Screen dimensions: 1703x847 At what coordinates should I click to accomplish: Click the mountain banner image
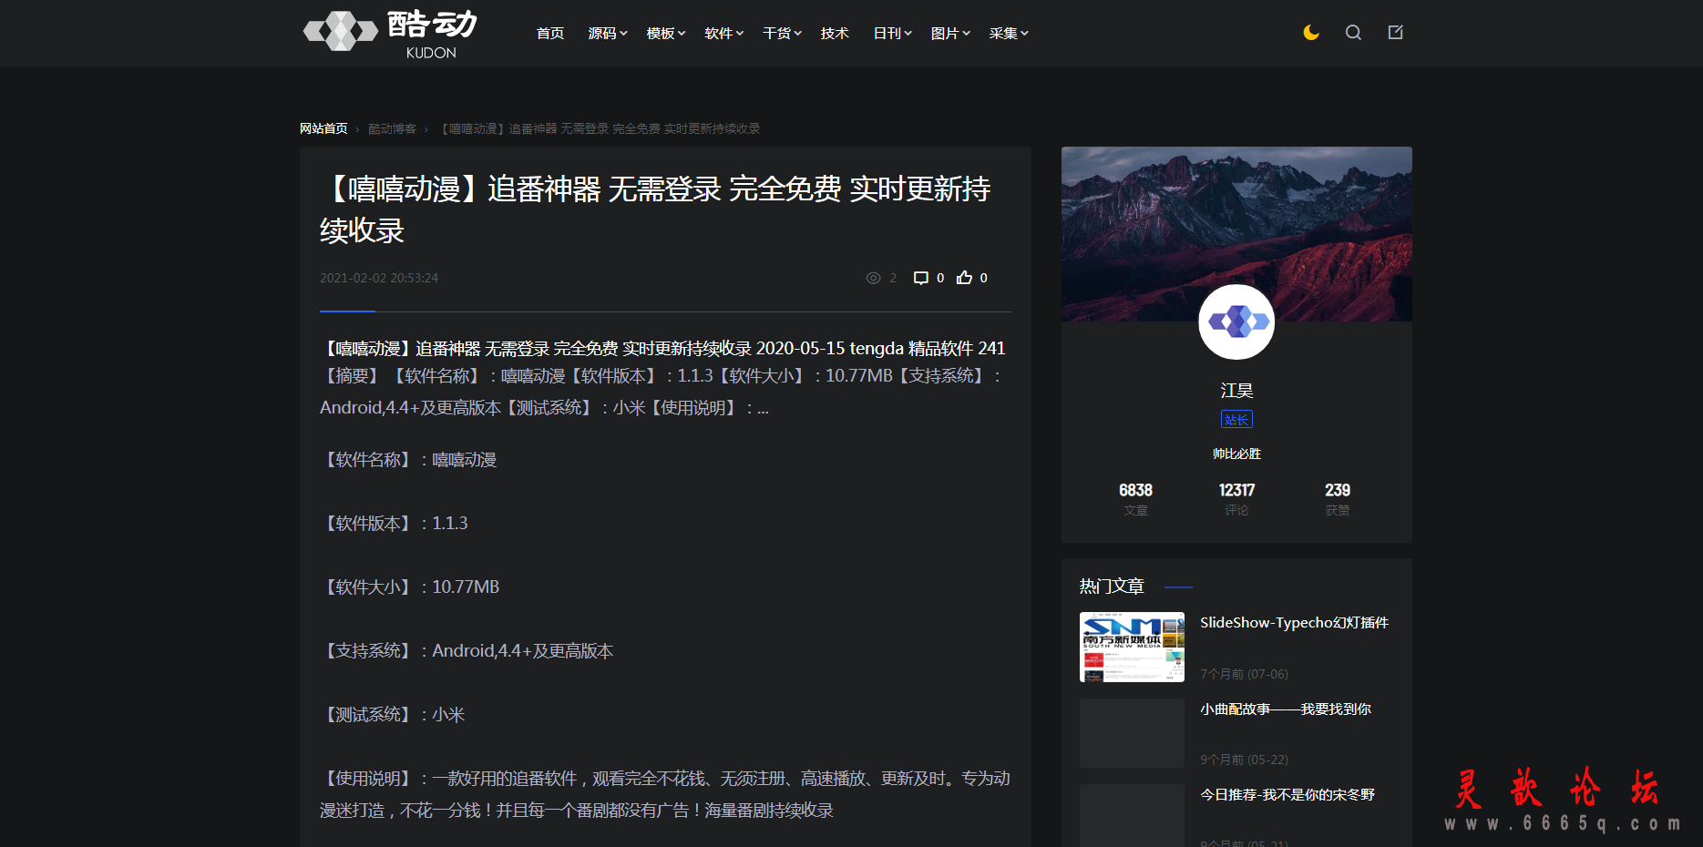(1236, 234)
